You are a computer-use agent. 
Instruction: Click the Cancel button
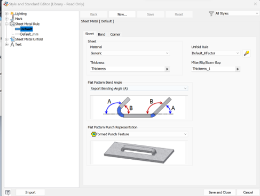[248, 192]
